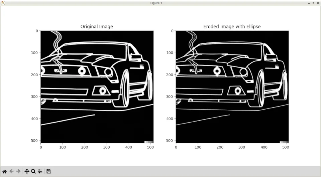The width and height of the screenshot is (321, 177).
Task: Click the matplotlib window icon in title bar
Action: click(3, 3)
